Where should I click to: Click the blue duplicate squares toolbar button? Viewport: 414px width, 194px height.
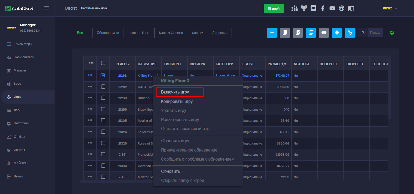pos(311,33)
